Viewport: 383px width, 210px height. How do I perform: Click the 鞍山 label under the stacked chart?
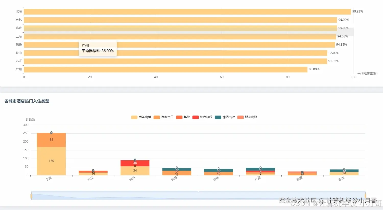tap(341, 179)
